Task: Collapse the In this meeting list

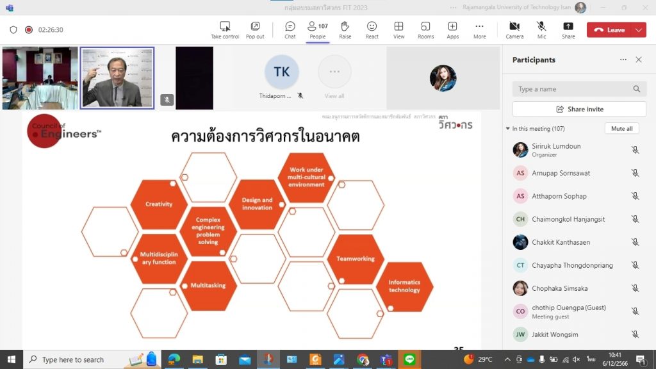Action: (x=508, y=129)
